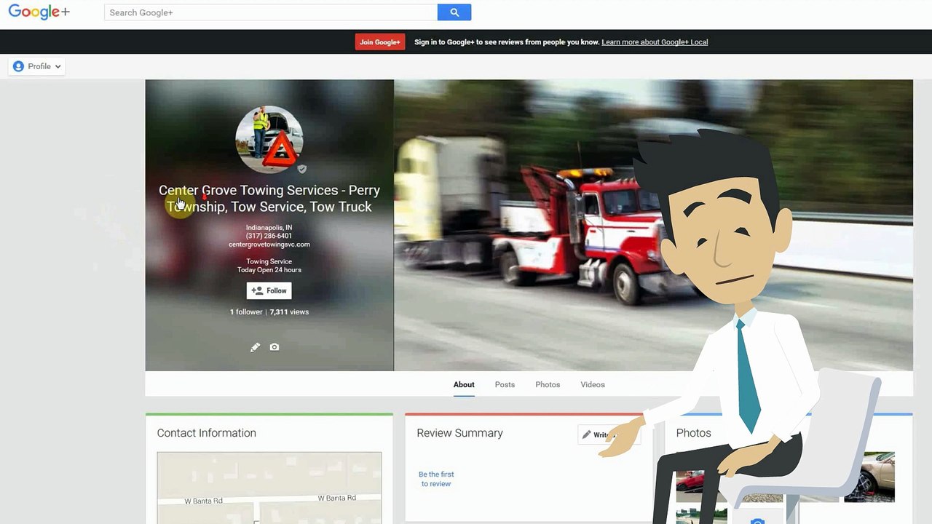Viewport: 932px width, 524px height.
Task: Click the Towing Service category text
Action: (269, 261)
